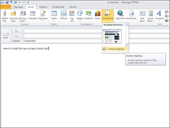Insert a SmartArt graphic
The height and width of the screenshot is (128, 170).
point(89,15)
